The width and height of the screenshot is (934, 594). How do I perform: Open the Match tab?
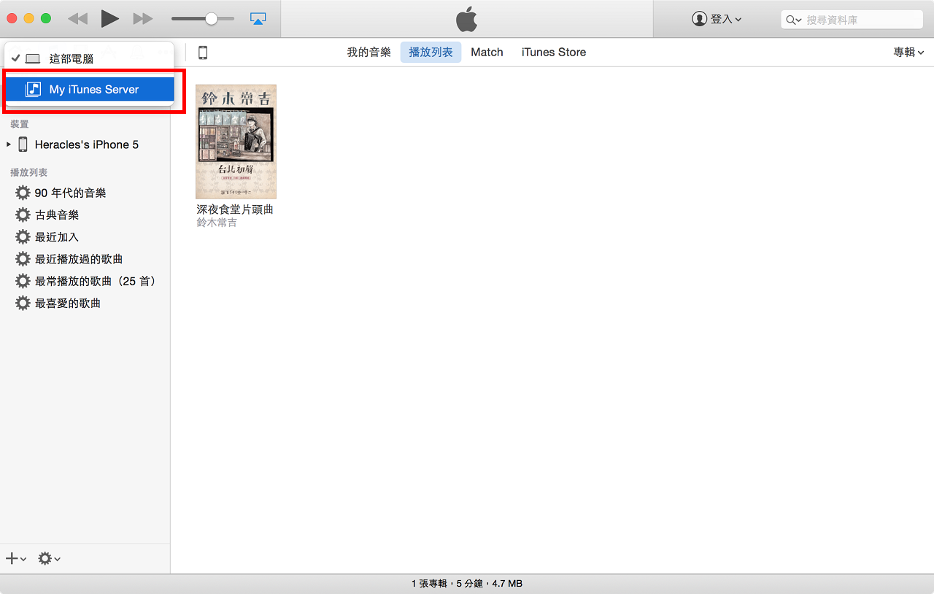(x=487, y=53)
